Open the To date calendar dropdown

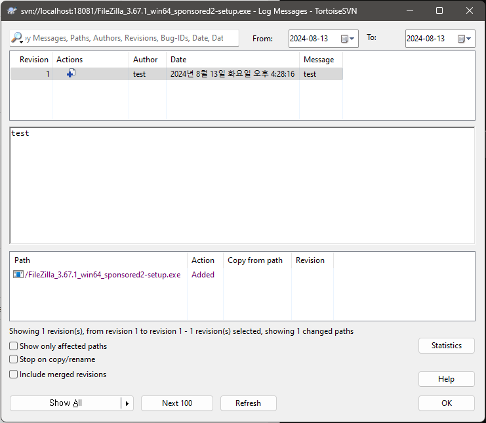[464, 39]
